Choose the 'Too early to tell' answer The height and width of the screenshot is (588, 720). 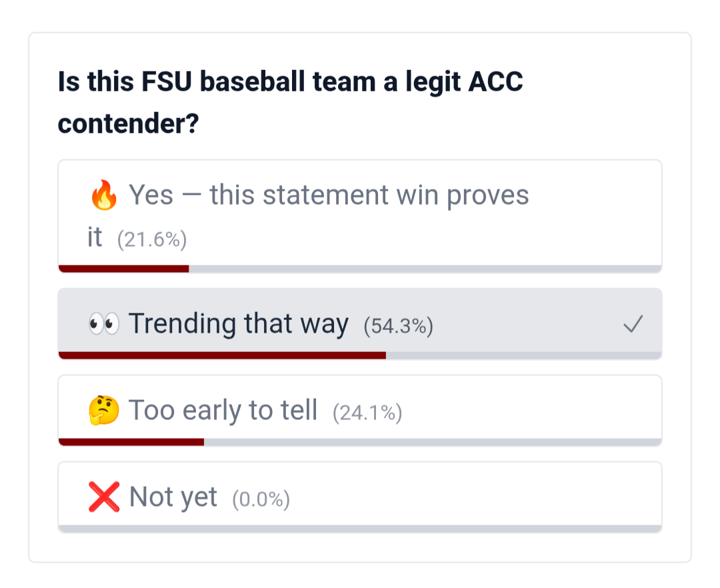(x=223, y=411)
